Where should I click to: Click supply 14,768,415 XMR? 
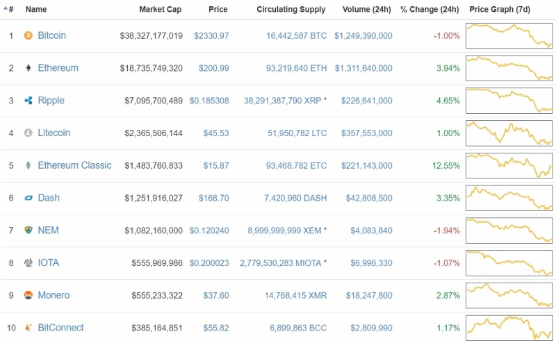click(x=296, y=296)
